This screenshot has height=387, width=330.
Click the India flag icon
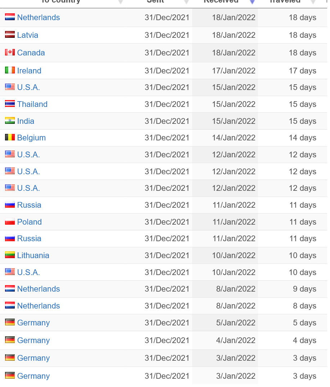(10, 121)
